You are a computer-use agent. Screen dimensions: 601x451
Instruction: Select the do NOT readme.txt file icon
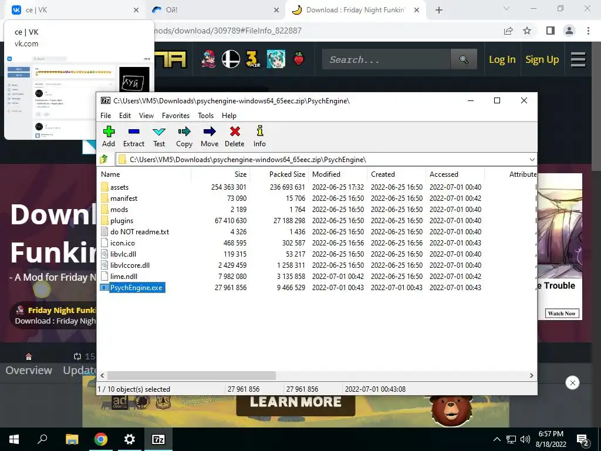pyautogui.click(x=104, y=231)
